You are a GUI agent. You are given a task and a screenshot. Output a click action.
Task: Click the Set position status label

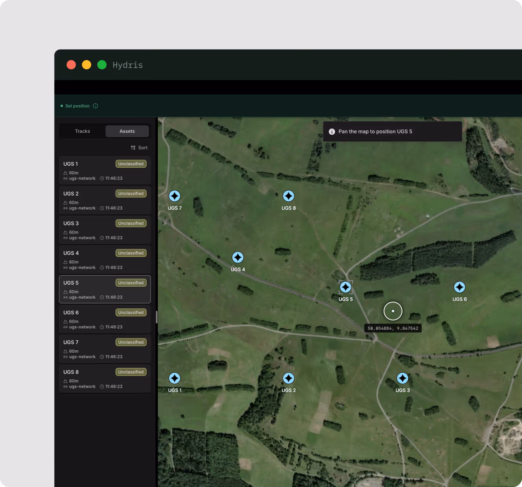[x=77, y=106]
